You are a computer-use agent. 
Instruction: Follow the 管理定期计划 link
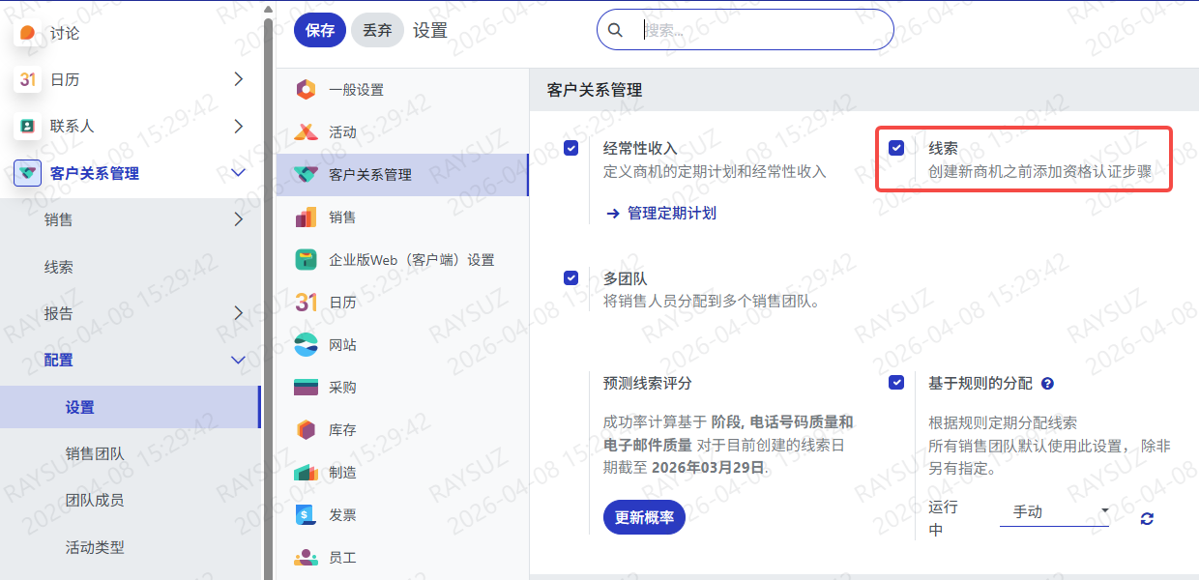[x=661, y=213]
